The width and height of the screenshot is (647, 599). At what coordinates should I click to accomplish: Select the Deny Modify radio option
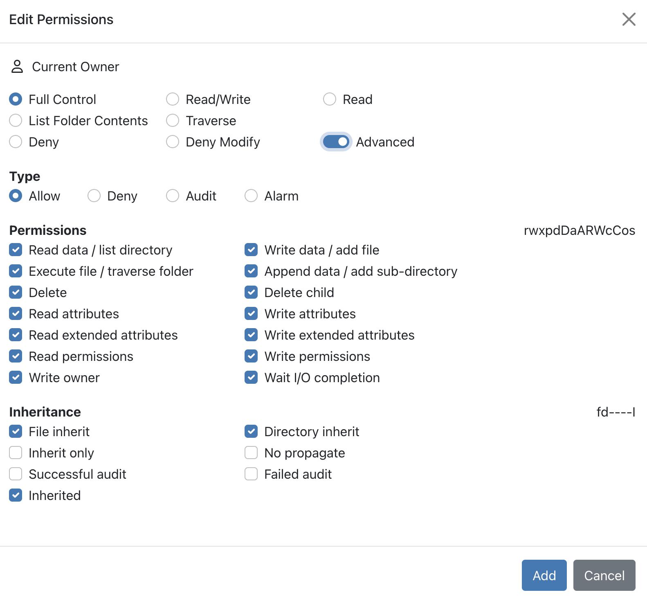pyautogui.click(x=173, y=142)
